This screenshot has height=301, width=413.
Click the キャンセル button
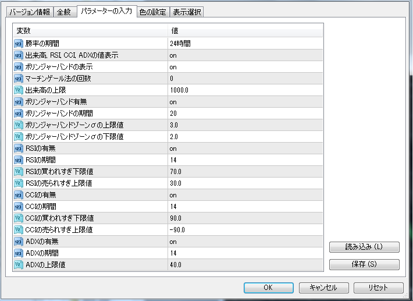tap(323, 288)
